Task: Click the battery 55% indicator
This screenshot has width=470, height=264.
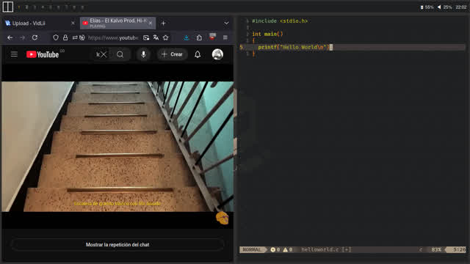Action: 427,7
